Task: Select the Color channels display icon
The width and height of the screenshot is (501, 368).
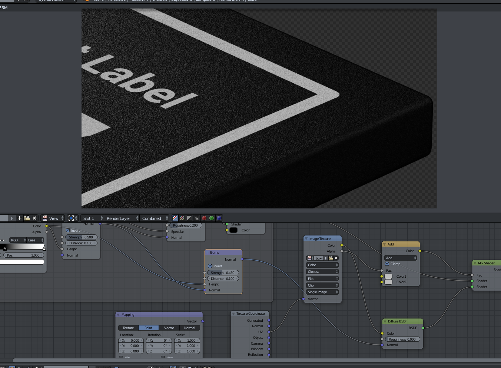Action: 182,218
